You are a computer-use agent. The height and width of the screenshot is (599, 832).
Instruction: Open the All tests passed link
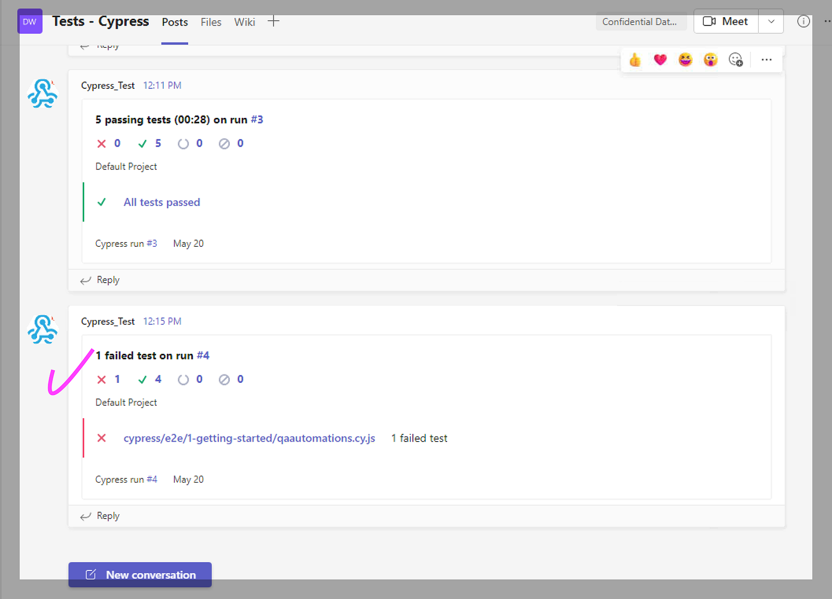(162, 202)
